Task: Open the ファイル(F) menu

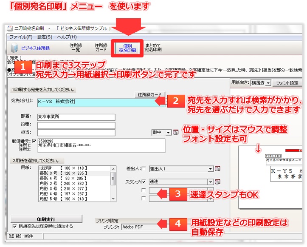Action: (x=21, y=37)
